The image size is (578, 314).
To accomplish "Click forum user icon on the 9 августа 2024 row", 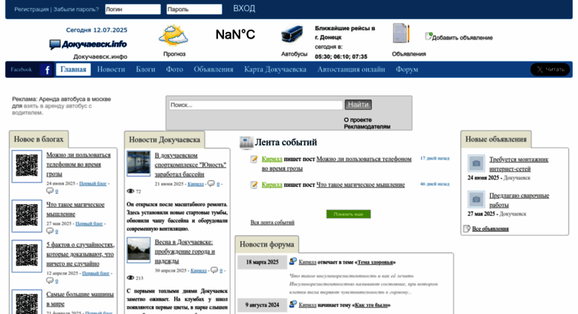I will [x=293, y=304].
